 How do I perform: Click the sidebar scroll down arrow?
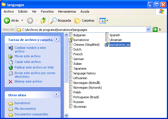coord(66,115)
